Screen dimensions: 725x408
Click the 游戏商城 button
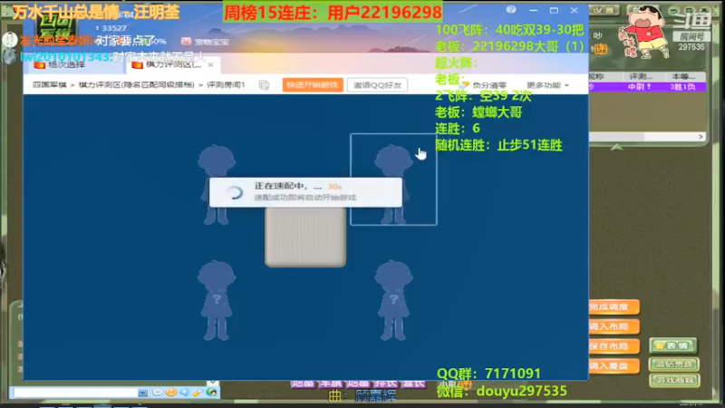point(674,381)
